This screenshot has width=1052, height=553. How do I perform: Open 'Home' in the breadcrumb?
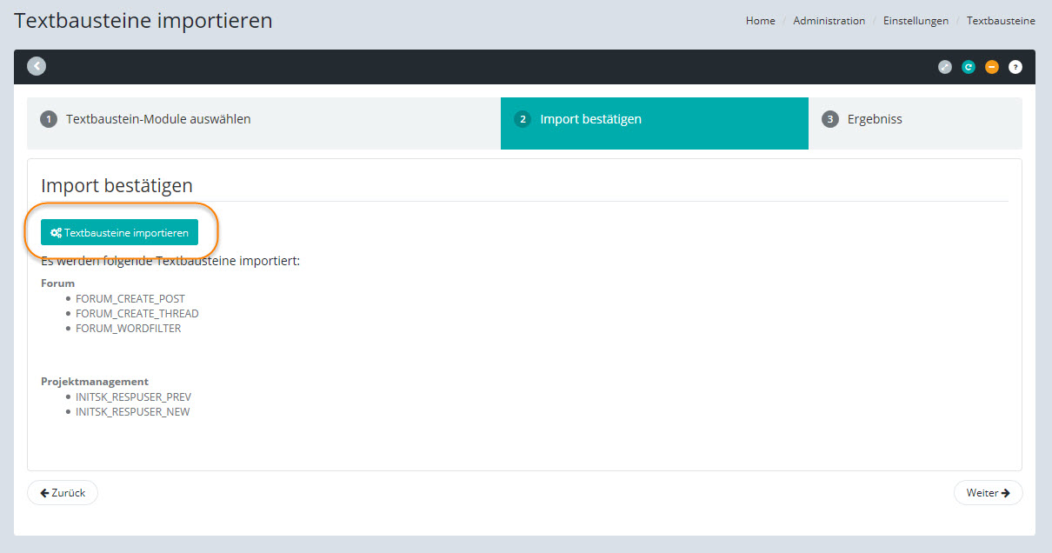pos(760,21)
